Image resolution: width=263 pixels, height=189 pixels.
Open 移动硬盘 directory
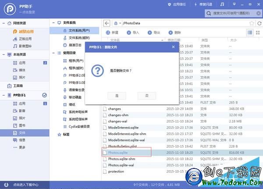(72, 97)
